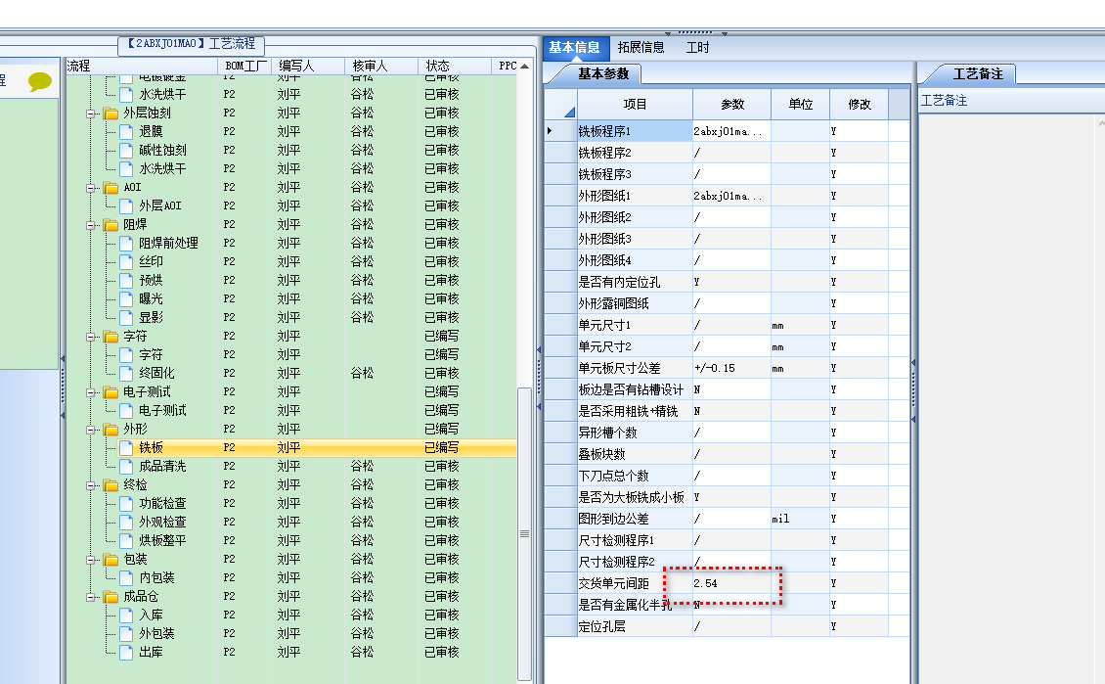The width and height of the screenshot is (1105, 684).
Task: Collapse the 外形 tree node
Action: [91, 431]
